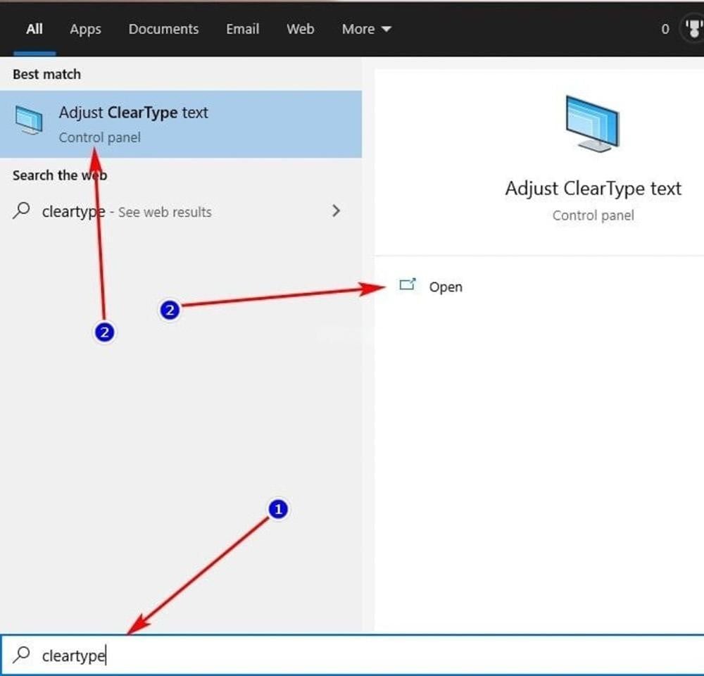Switch to the All tab

click(x=34, y=30)
